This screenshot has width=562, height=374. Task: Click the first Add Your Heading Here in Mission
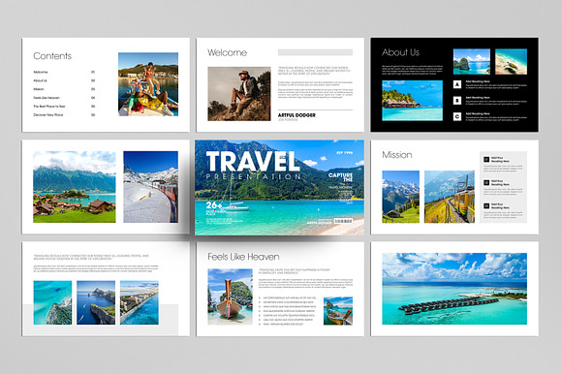[500, 160]
